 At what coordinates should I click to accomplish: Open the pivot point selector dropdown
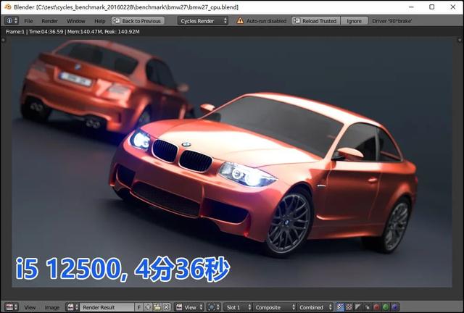(x=214, y=307)
